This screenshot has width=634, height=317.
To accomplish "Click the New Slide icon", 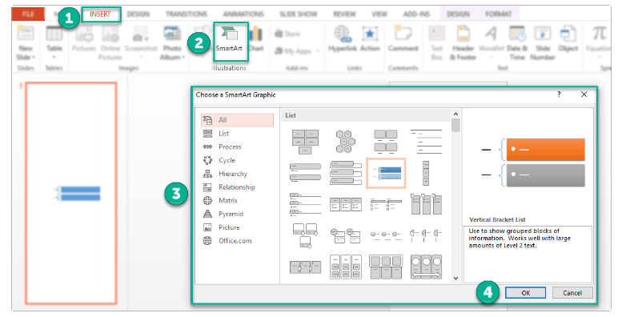I will (x=26, y=34).
